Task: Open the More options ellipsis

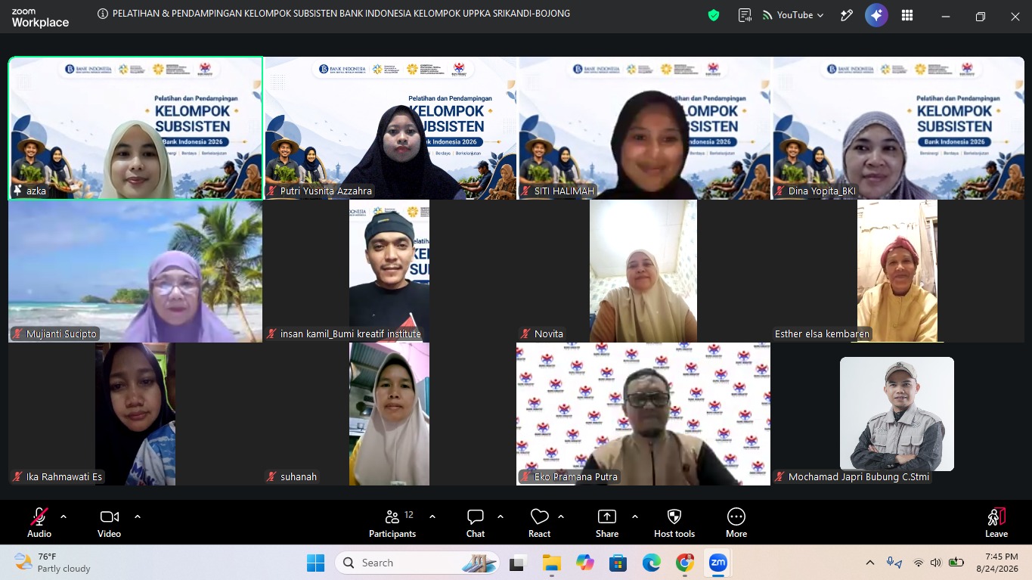Action: tap(736, 523)
